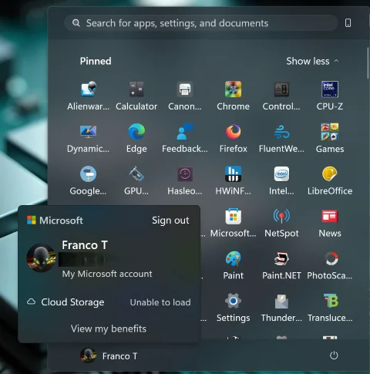Sign out of Microsoft account
The image size is (370, 374).
tap(170, 221)
